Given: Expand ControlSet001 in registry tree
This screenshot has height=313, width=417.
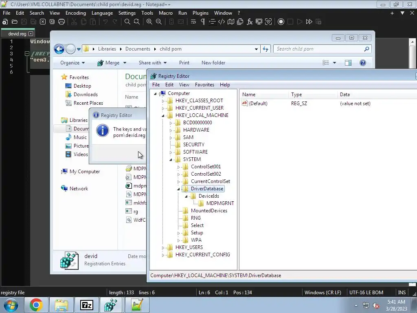Looking at the screenshot, I should [x=178, y=167].
